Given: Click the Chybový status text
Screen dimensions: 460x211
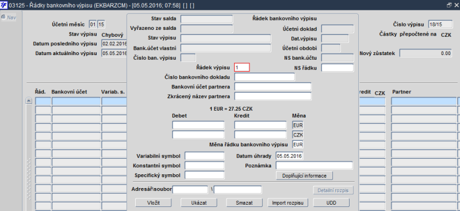Looking at the screenshot, I should pyautogui.click(x=112, y=35).
